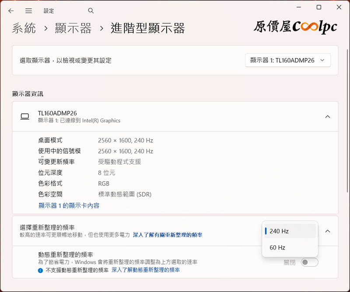Viewport: 350px width, 292px height.
Task: Select 240 Hz refresh rate option
Action: pos(290,231)
